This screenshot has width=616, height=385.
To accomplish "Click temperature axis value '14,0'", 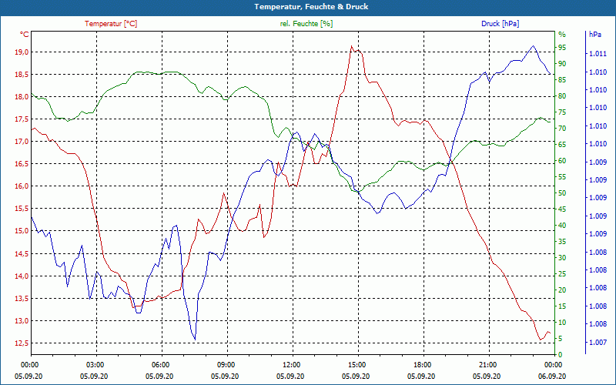I will tap(22, 276).
